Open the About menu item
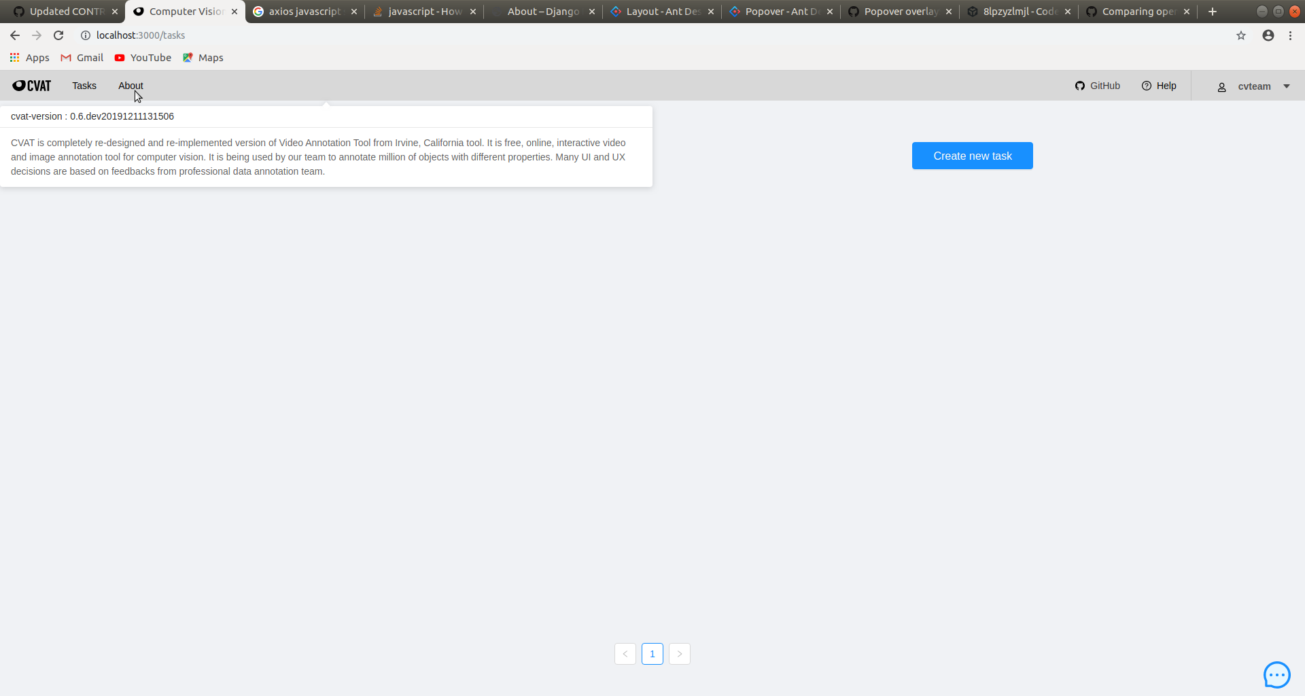 (x=130, y=86)
